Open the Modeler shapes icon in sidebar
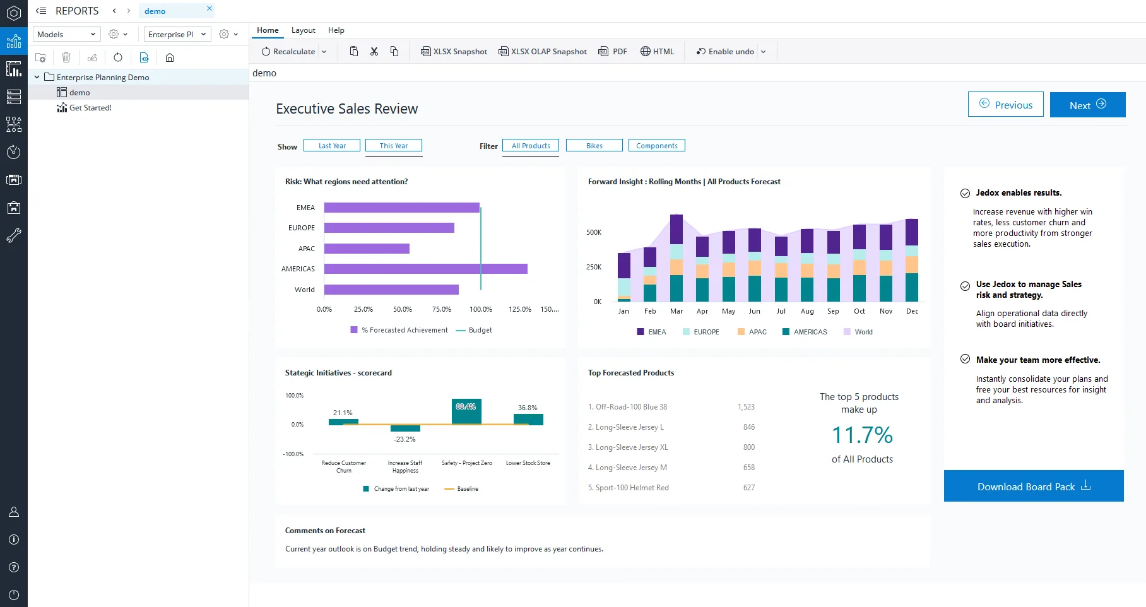The width and height of the screenshot is (1146, 607). pyautogui.click(x=13, y=124)
